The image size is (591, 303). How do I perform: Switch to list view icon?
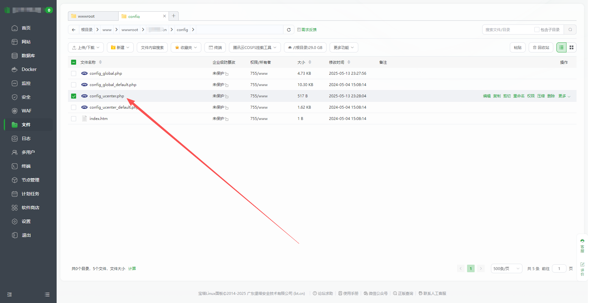561,47
